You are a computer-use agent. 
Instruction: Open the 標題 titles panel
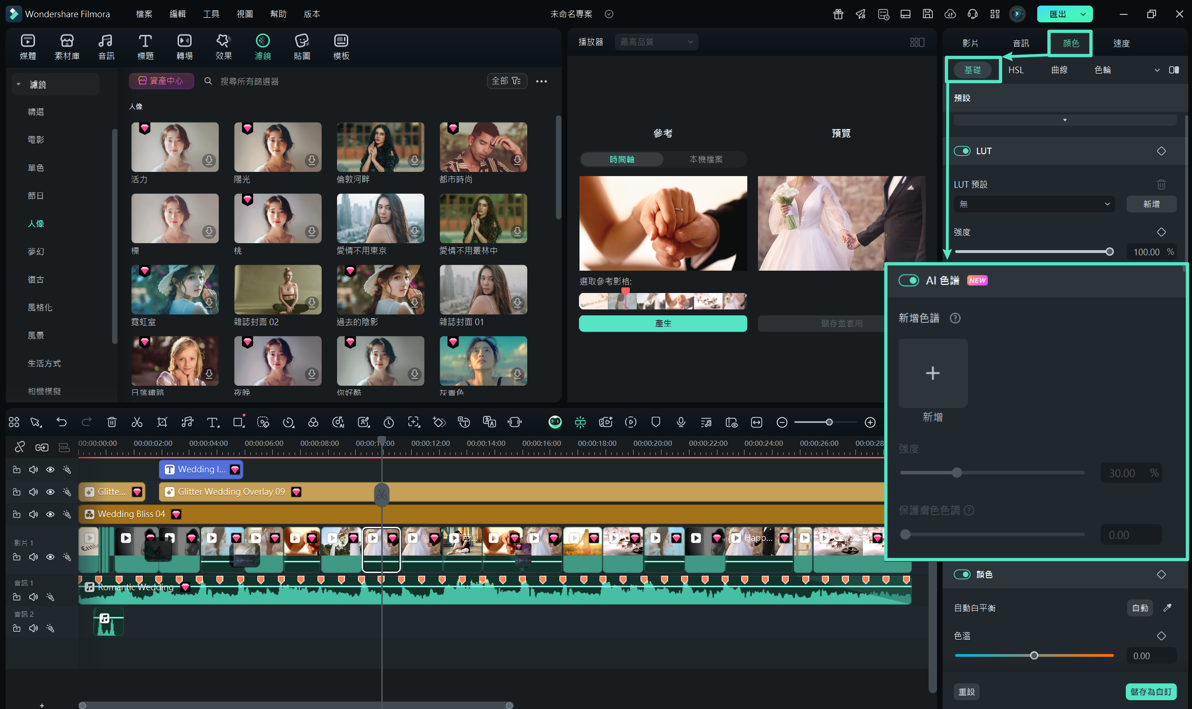(145, 47)
